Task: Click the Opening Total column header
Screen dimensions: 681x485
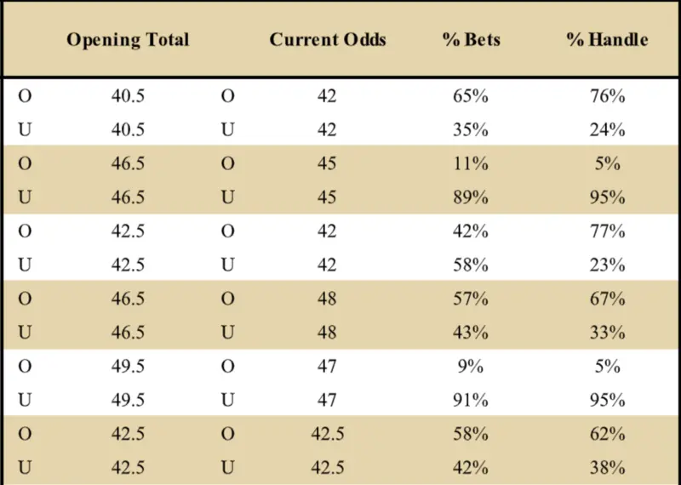Action: 128,40
